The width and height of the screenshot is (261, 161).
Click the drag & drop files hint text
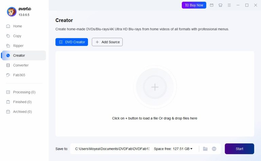coord(155,118)
